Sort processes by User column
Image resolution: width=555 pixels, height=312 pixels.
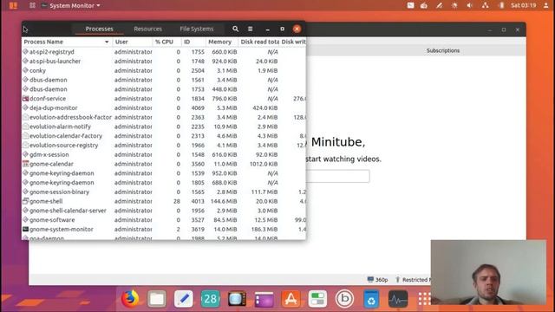click(x=133, y=42)
